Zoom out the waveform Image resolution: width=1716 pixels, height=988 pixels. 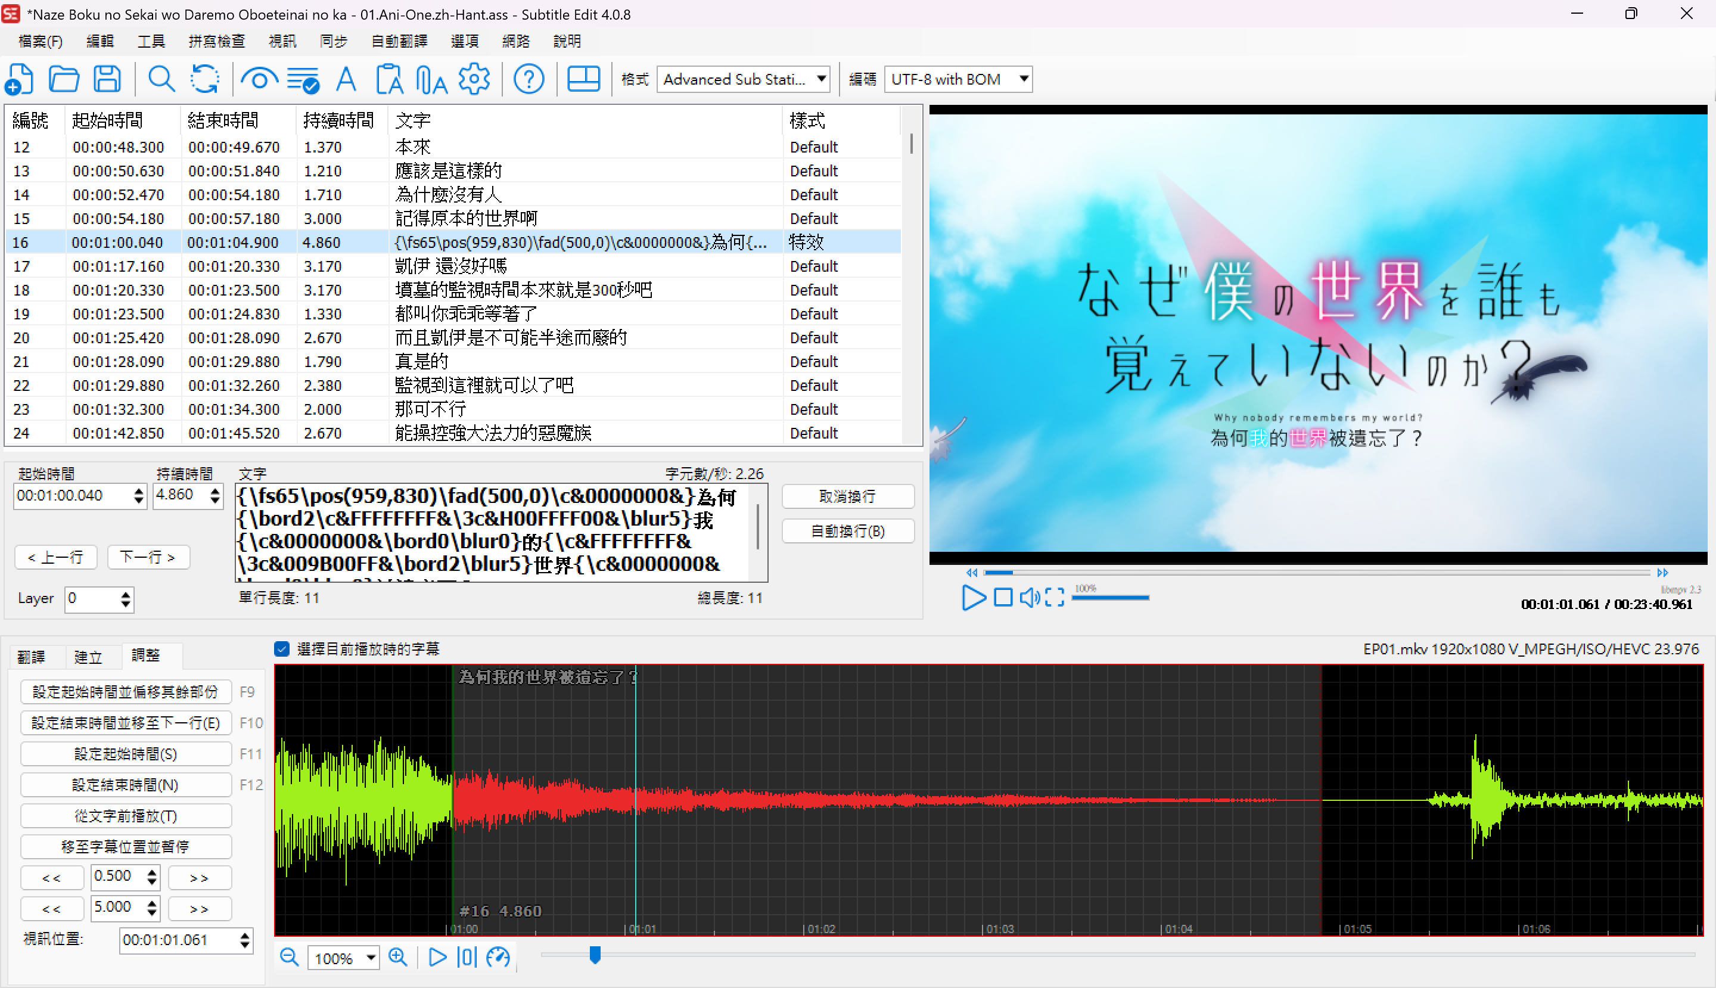pyautogui.click(x=290, y=958)
